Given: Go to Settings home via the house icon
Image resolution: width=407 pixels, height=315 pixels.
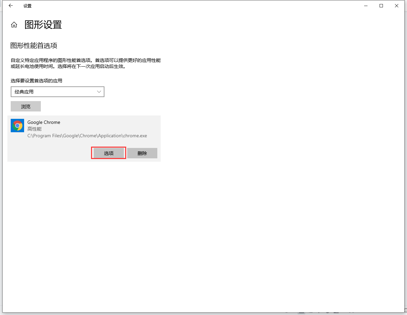Looking at the screenshot, I should pyautogui.click(x=14, y=25).
